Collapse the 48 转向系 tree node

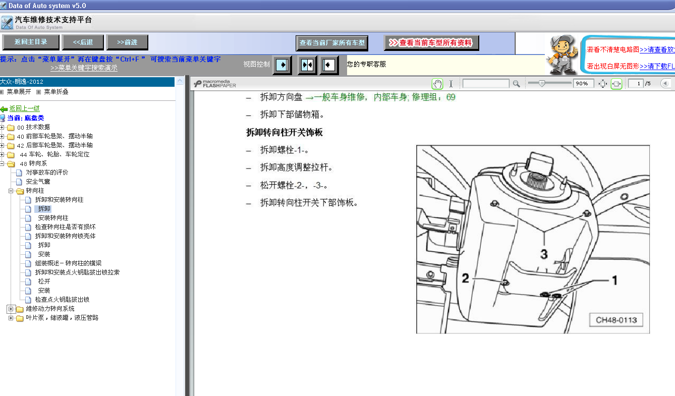click(2, 163)
